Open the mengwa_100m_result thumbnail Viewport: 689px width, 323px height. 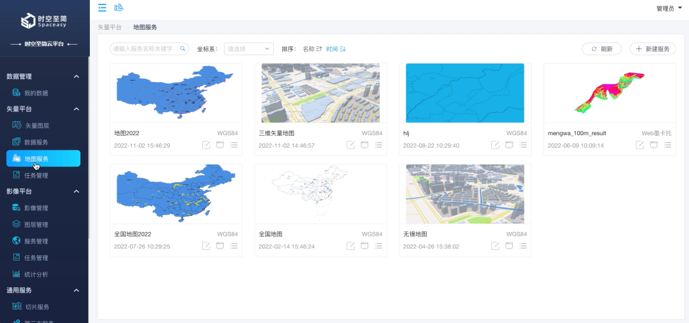609,93
